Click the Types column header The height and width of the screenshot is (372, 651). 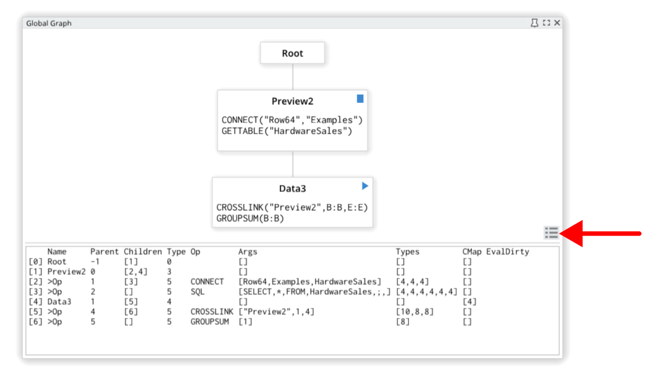[x=408, y=251]
